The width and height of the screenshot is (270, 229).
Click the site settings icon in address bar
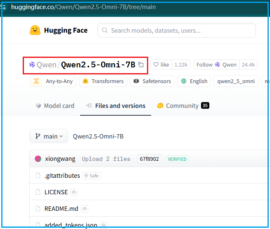pyautogui.click(x=3, y=7)
